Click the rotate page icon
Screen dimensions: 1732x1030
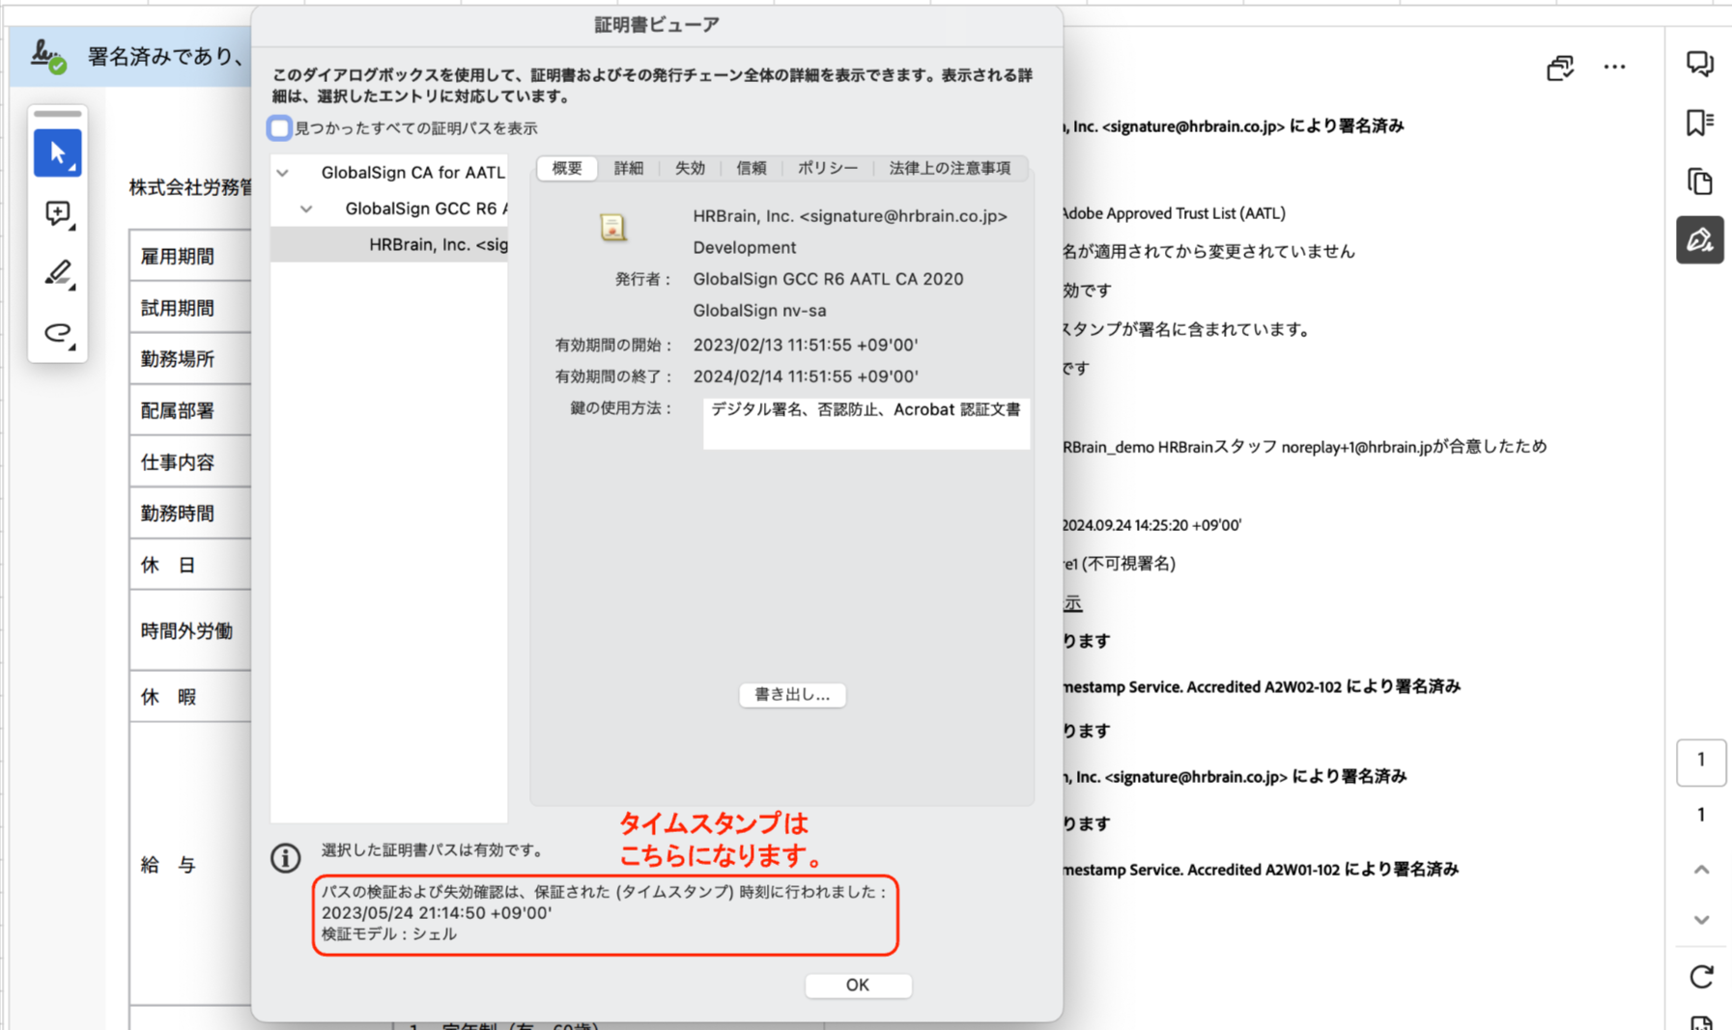(1701, 976)
